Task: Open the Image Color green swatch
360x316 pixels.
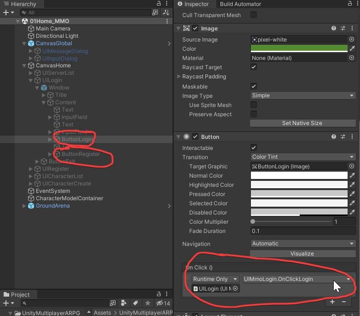Action: click(x=299, y=48)
